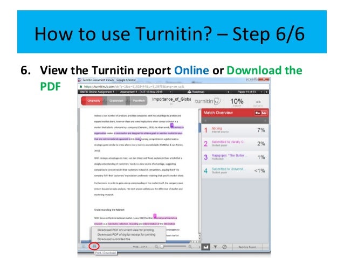
Task: Click the grade field showing --
Action: tap(258, 102)
